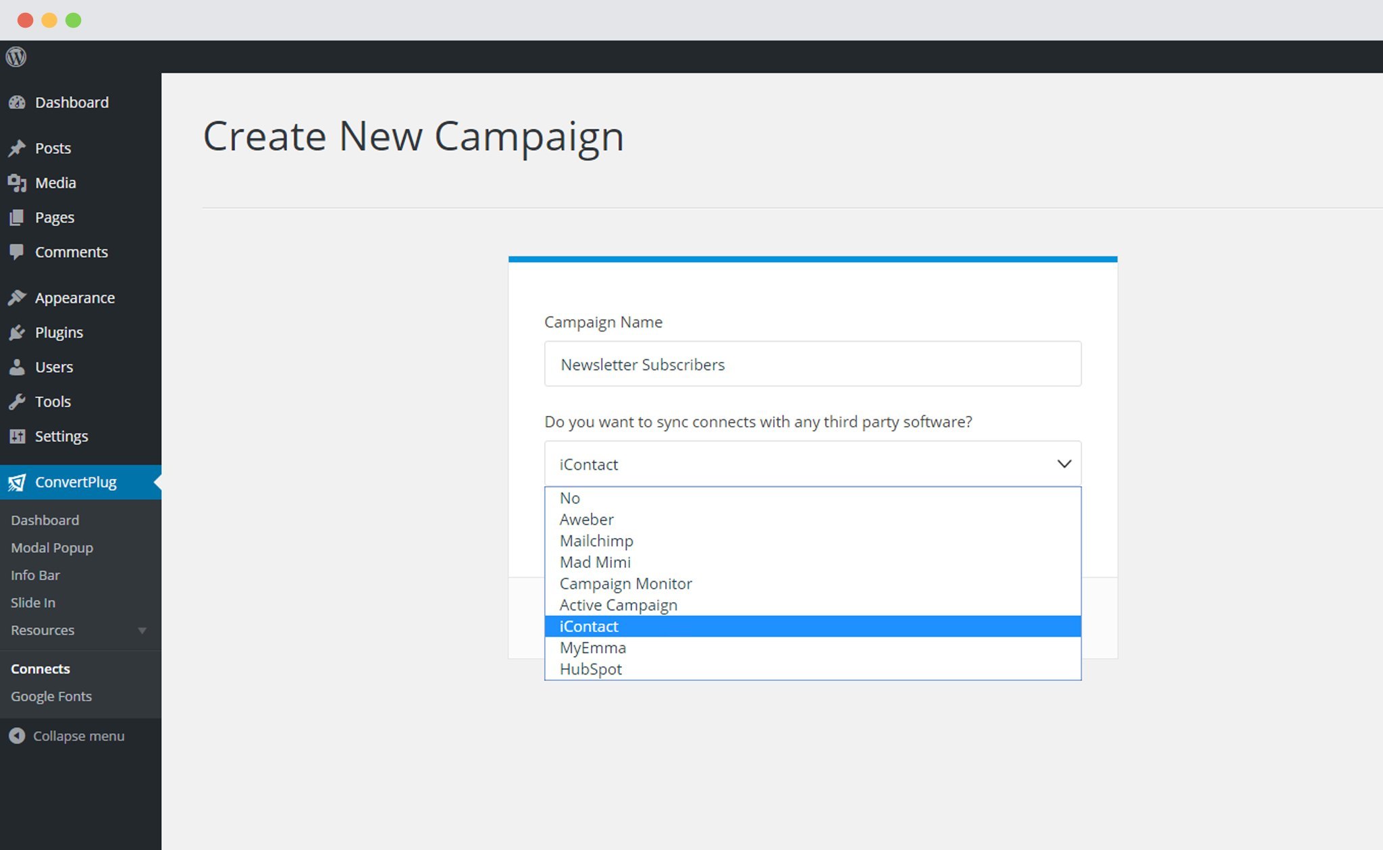Click the Campaign Name input field
The width and height of the screenshot is (1383, 850).
(x=812, y=364)
